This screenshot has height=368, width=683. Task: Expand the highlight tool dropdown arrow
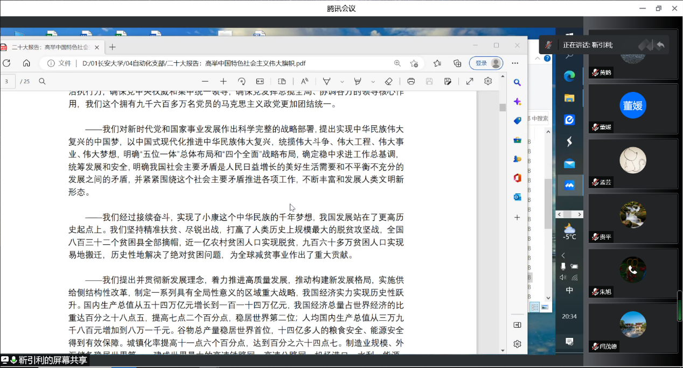373,82
